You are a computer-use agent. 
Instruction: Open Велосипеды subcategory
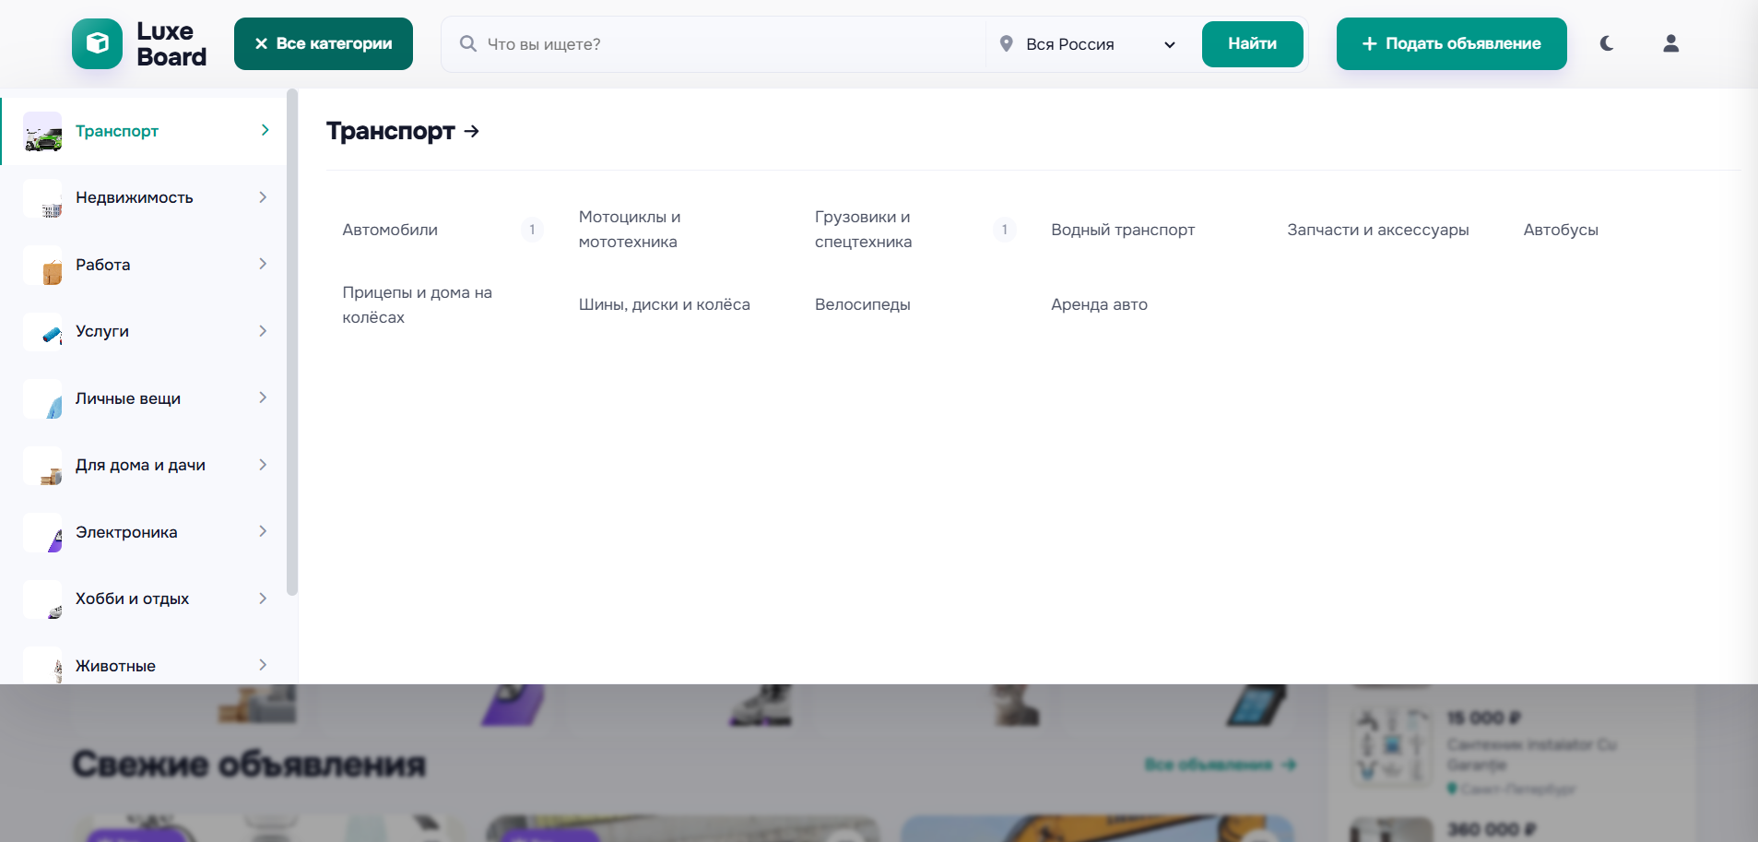tap(863, 304)
